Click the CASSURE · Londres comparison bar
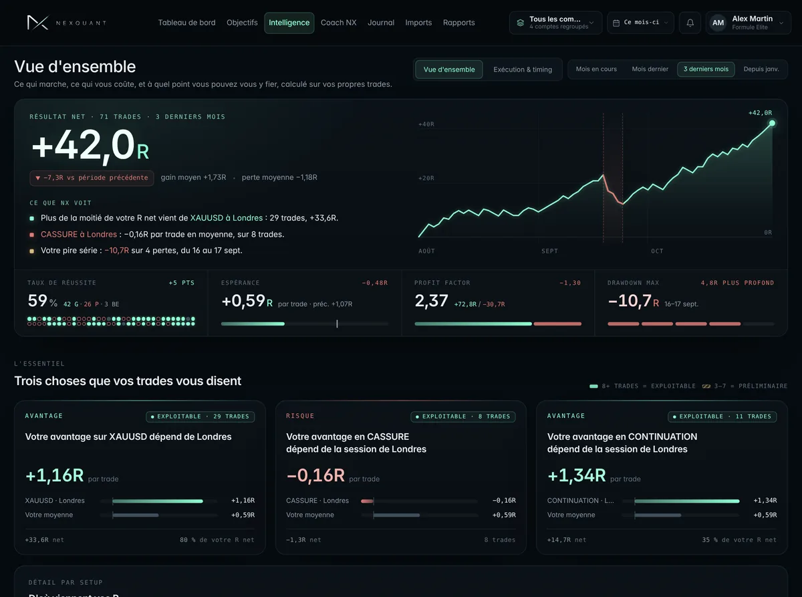This screenshot has width=802, height=597. 420,501
